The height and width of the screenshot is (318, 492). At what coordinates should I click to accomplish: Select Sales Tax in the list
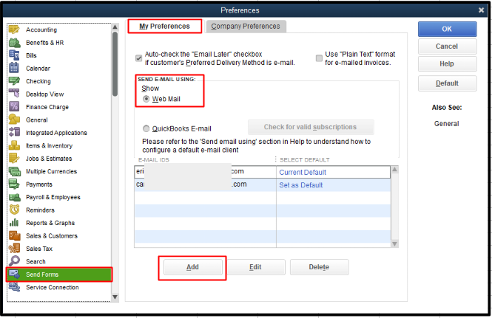[39, 249]
